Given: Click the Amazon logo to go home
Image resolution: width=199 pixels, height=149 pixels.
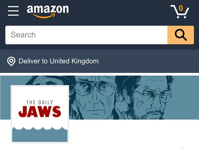Looking at the screenshot, I should tap(48, 11).
